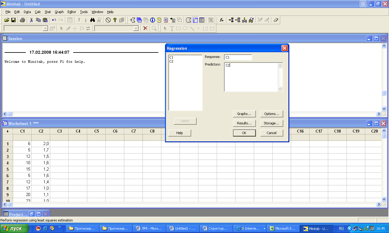Click Cancel in the Regression dialog
Viewport: 389px width, 233px height.
click(272, 133)
